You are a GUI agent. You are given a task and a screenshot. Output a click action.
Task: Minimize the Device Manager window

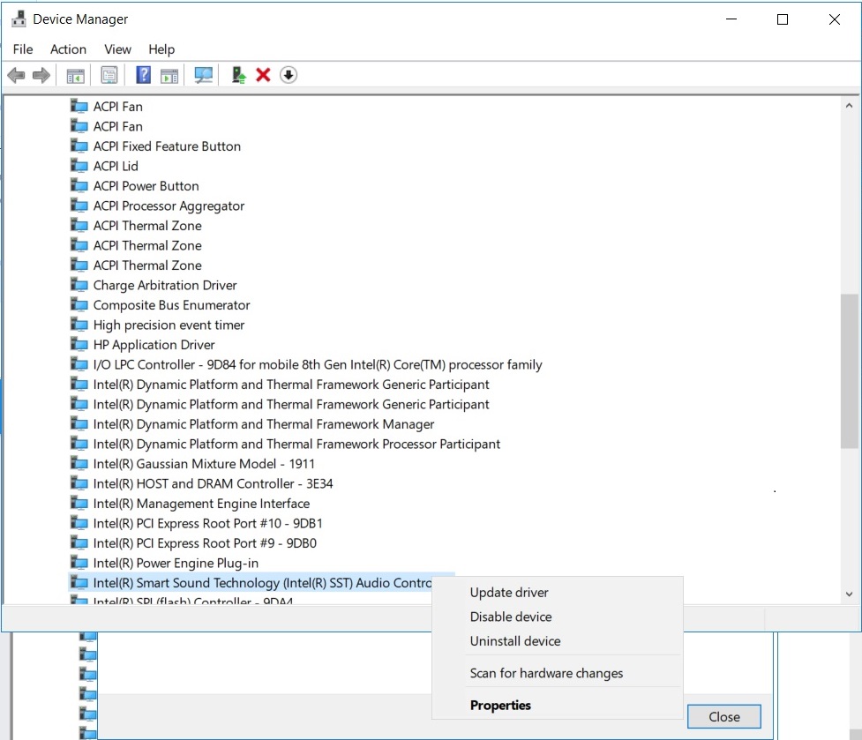731,19
